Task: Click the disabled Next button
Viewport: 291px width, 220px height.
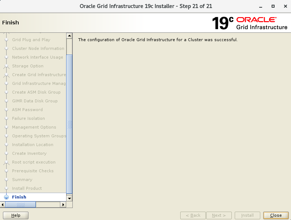Action: (219, 215)
